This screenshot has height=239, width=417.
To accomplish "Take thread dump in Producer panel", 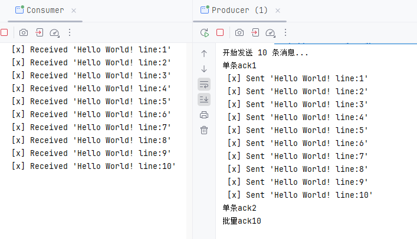I will point(239,32).
